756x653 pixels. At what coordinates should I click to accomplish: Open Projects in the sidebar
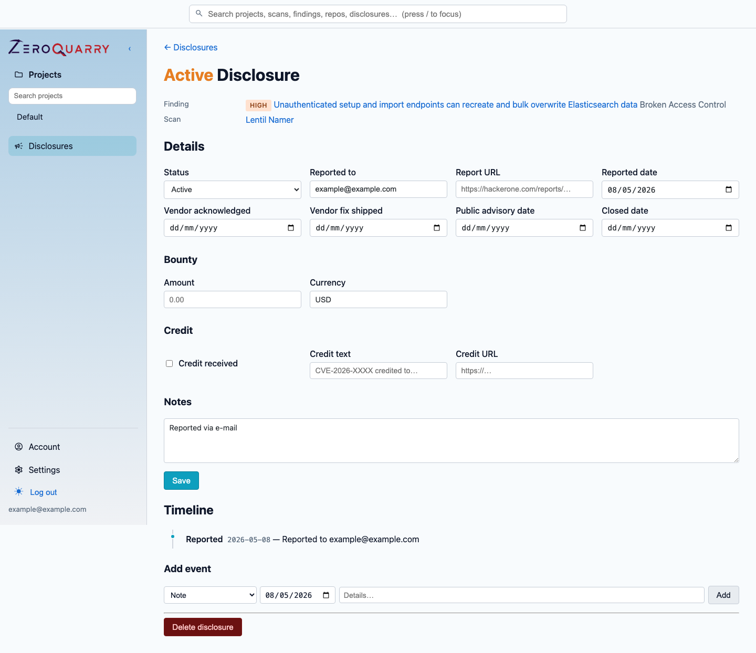pos(45,75)
